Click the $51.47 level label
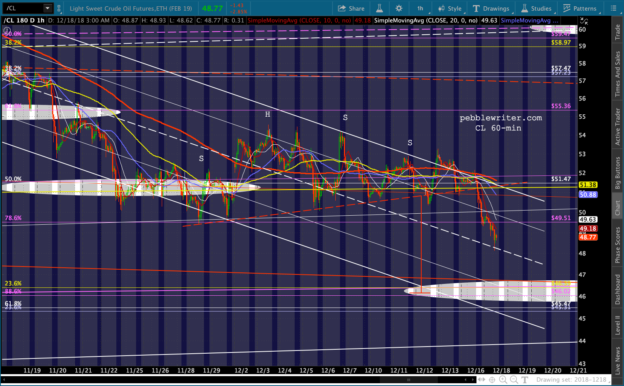 tap(561, 179)
